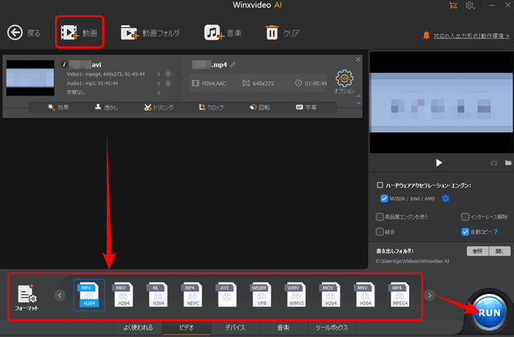The image size is (514, 337).
Task: Click 開く open folder button
Action: pyautogui.click(x=499, y=251)
